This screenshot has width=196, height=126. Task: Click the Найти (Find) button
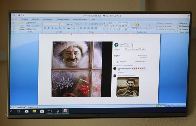coord(184,23)
